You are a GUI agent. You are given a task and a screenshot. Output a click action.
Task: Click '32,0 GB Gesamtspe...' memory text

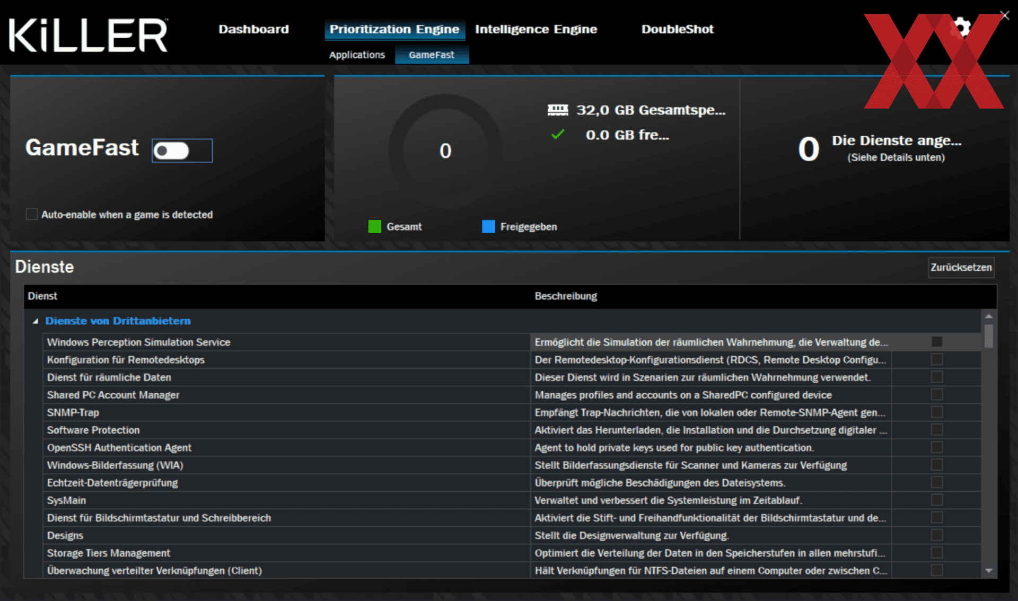pyautogui.click(x=651, y=110)
